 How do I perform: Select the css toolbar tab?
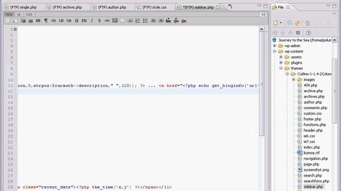29,14
